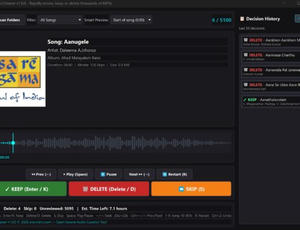Click 'Skip: 0' status counter

pos(30,208)
